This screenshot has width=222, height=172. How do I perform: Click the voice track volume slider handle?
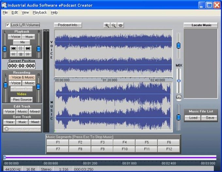(179, 46)
